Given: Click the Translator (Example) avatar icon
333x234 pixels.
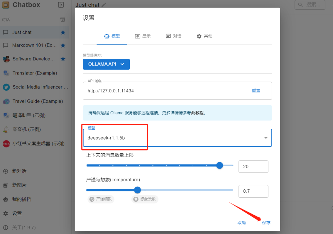Looking at the screenshot, I should [x=6, y=73].
